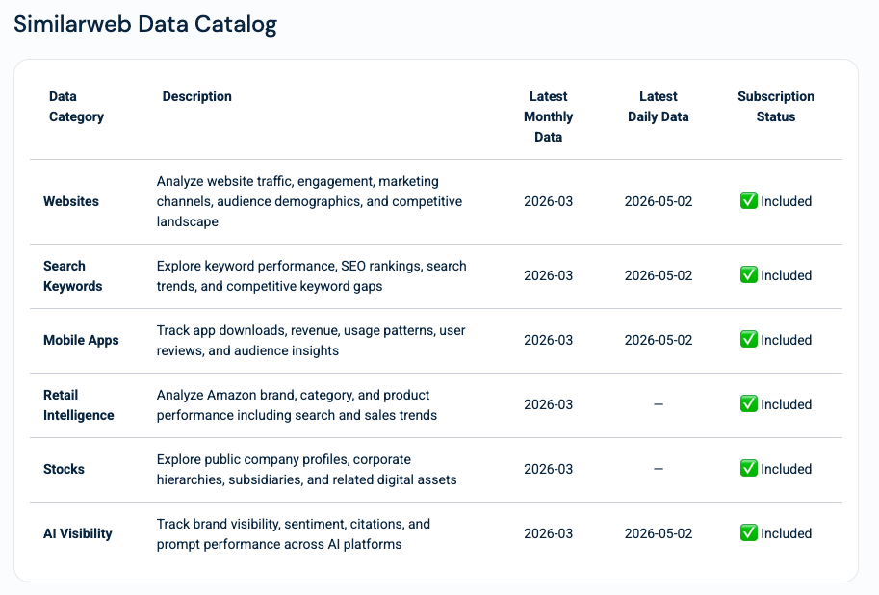
Task: Click the Subscription Status column header
Action: pos(776,107)
